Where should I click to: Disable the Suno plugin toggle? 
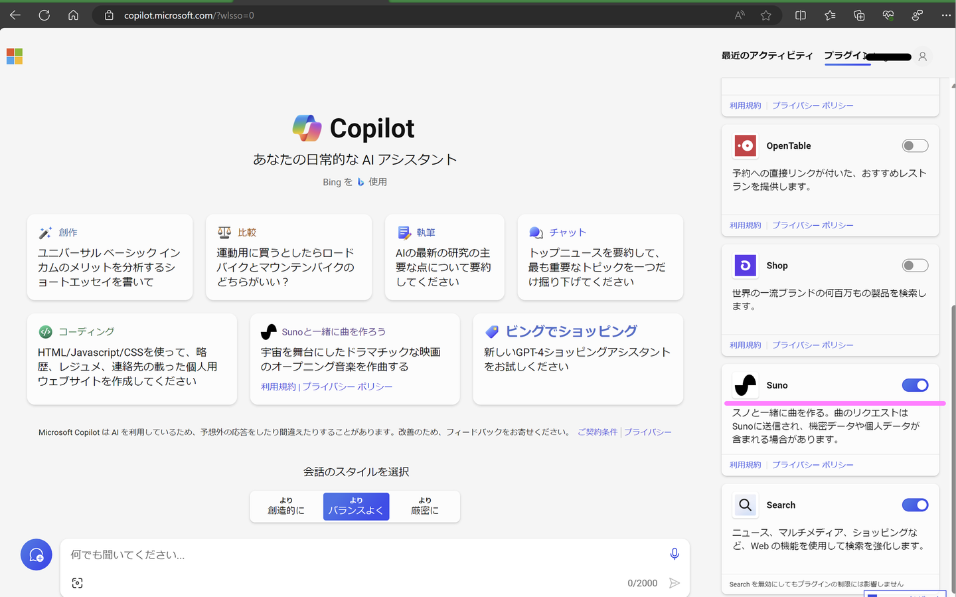pyautogui.click(x=915, y=385)
